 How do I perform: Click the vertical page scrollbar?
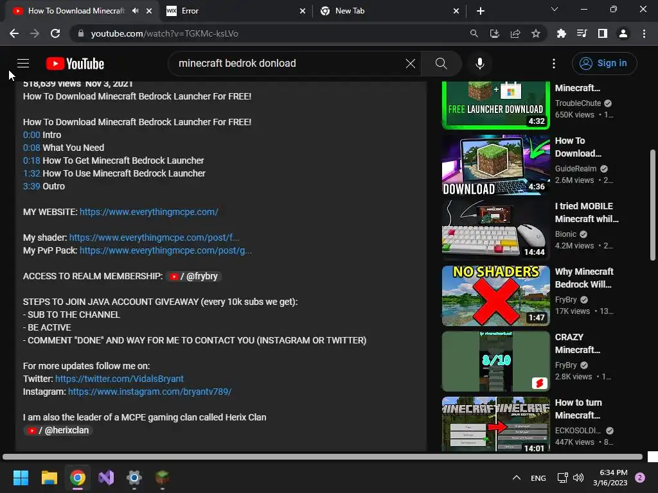coord(653,205)
